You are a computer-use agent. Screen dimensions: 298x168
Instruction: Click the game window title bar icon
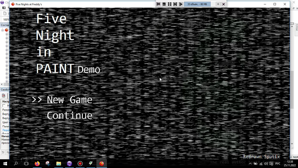[x=13, y=4]
